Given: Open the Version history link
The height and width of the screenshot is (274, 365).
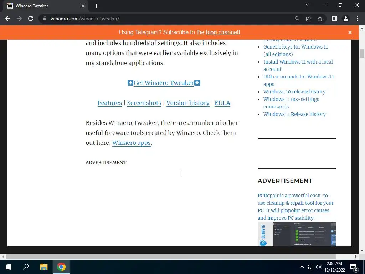Looking at the screenshot, I should click(x=188, y=103).
